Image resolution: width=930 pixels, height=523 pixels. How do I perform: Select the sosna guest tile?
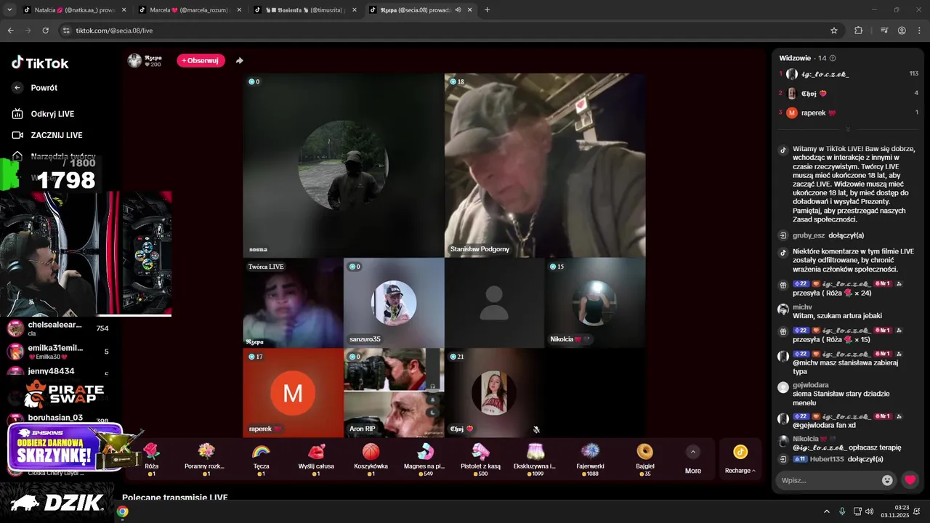pyautogui.click(x=343, y=165)
